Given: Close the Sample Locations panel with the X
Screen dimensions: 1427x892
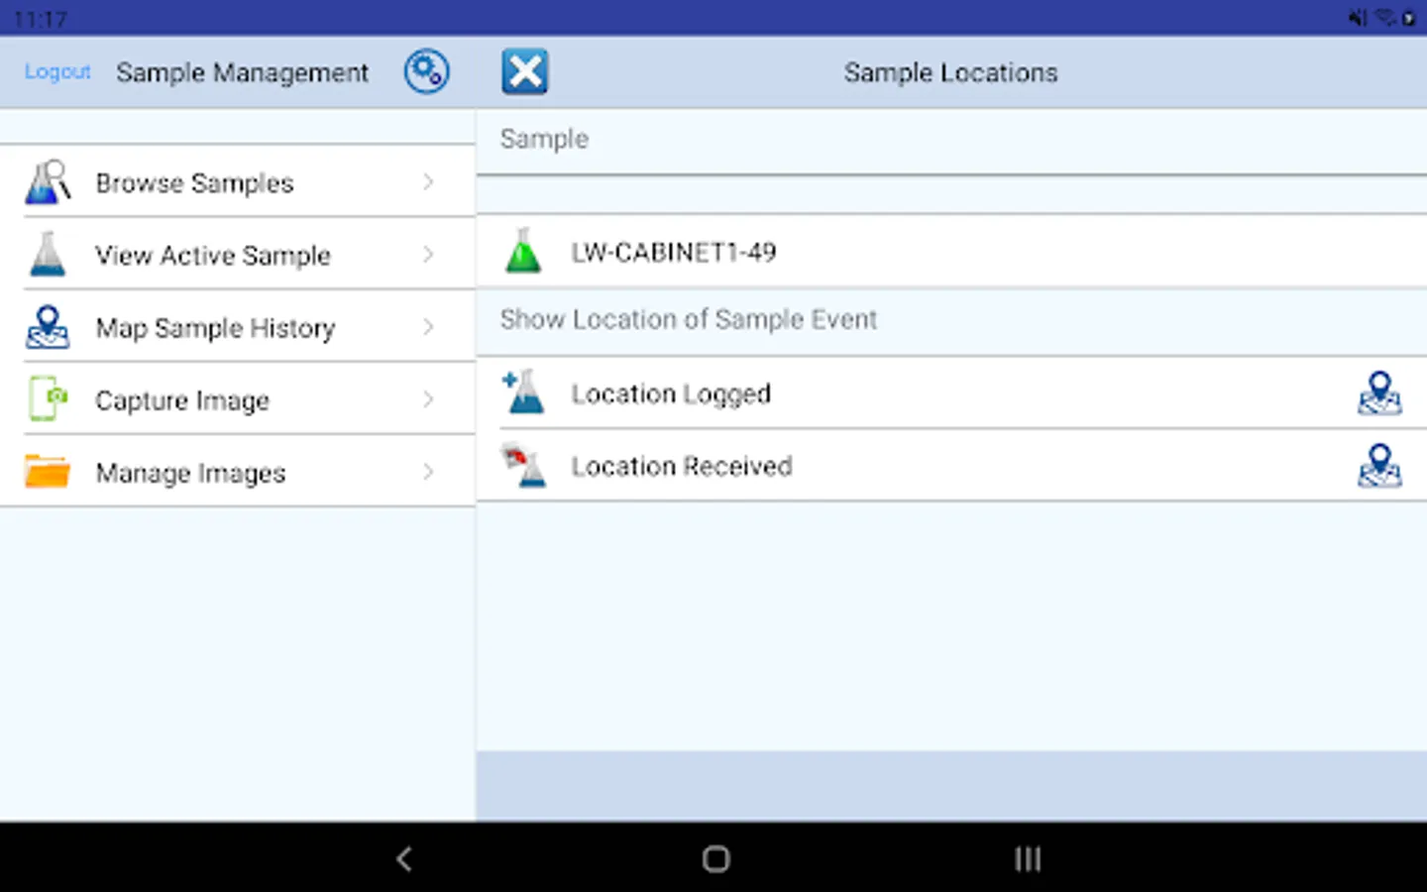Looking at the screenshot, I should 524,70.
